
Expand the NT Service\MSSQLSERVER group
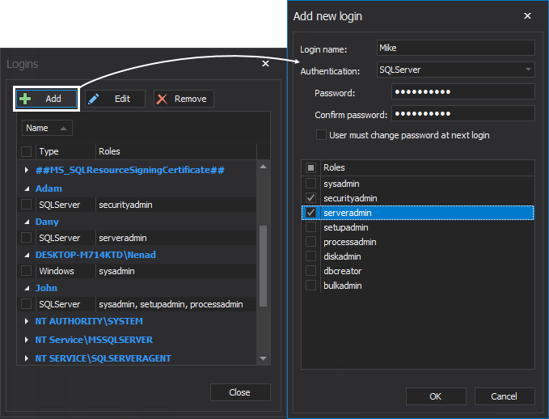click(x=26, y=340)
